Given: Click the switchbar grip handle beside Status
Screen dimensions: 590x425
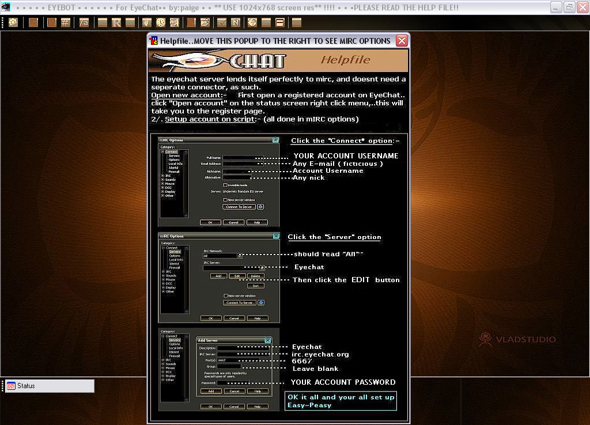Looking at the screenshot, I should click(3, 386).
